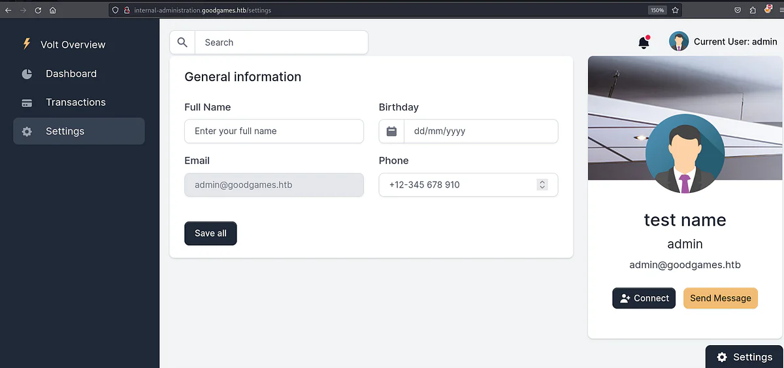The width and height of the screenshot is (784, 368).
Task: Click the Birthday calendar icon
Action: click(x=392, y=131)
